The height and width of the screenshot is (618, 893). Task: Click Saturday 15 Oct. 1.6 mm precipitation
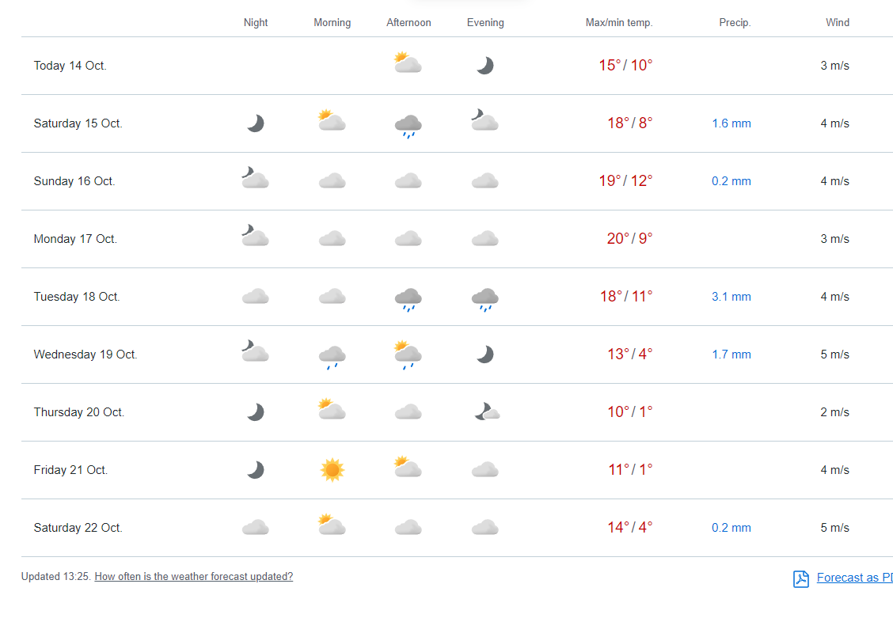[x=731, y=123]
